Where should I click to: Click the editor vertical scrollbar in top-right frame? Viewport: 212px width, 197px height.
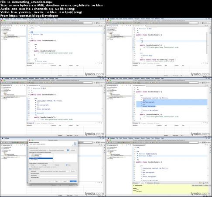tap(207, 43)
